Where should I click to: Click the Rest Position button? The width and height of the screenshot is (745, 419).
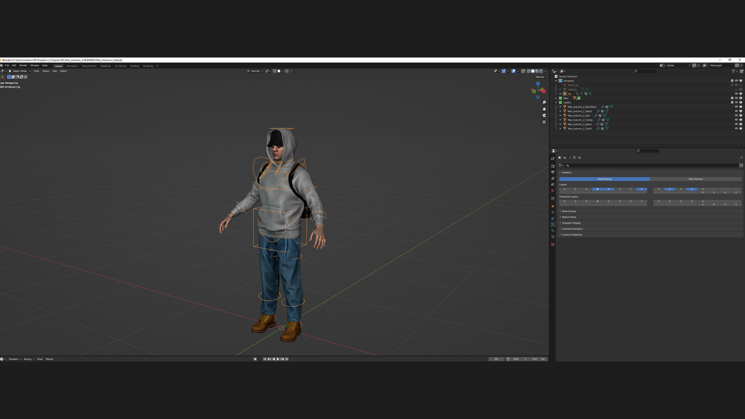coord(696,179)
